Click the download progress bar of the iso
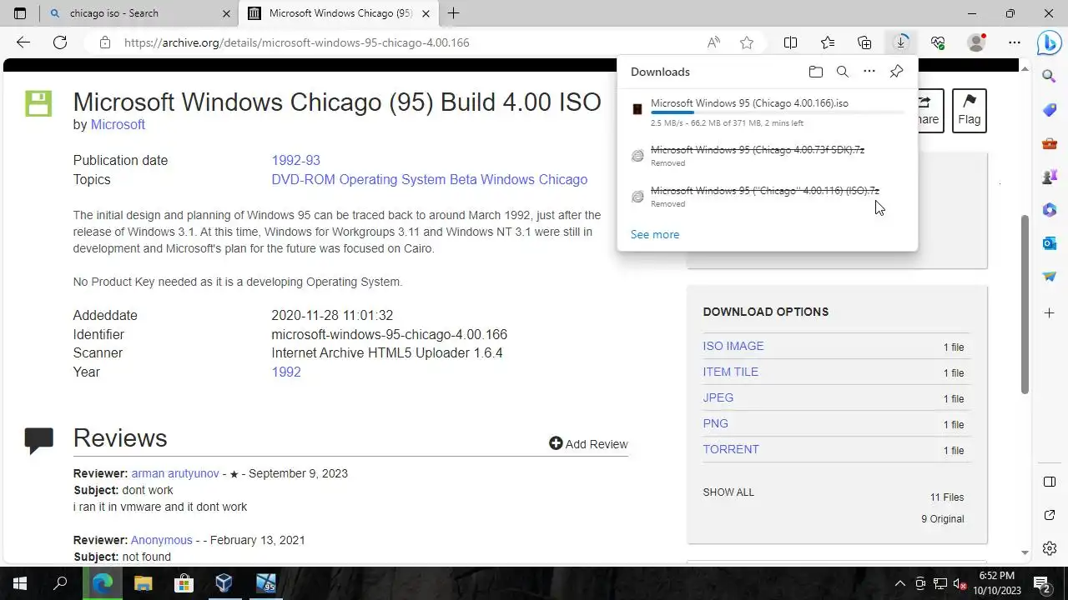This screenshot has width=1068, height=600. [778, 112]
